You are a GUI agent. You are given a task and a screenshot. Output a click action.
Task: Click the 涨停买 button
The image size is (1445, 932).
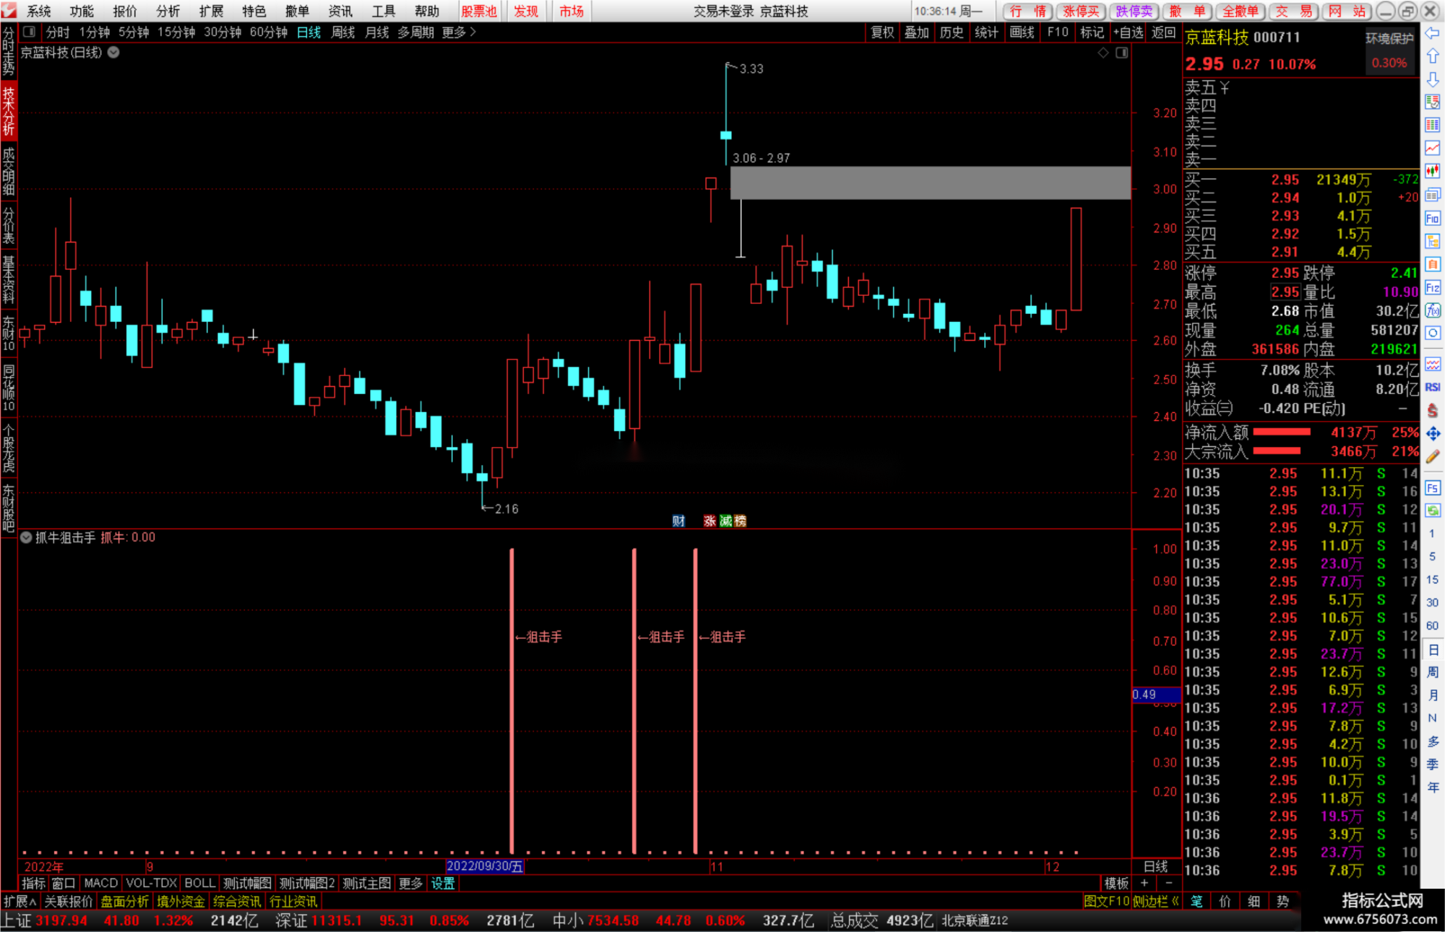(x=1081, y=11)
